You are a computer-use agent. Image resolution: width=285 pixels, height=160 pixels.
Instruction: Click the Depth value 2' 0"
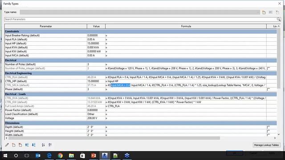tap(96, 127)
